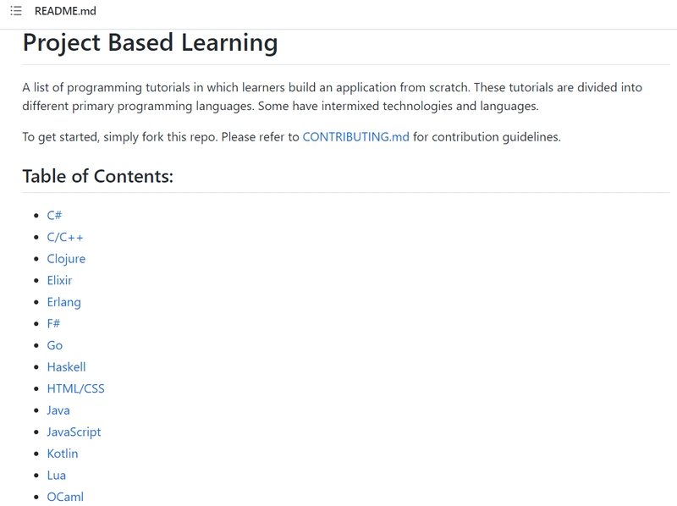Click the README.md file name label
The image size is (677, 506).
coord(65,11)
